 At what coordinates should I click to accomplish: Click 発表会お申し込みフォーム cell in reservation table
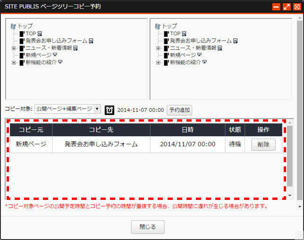(x=101, y=144)
